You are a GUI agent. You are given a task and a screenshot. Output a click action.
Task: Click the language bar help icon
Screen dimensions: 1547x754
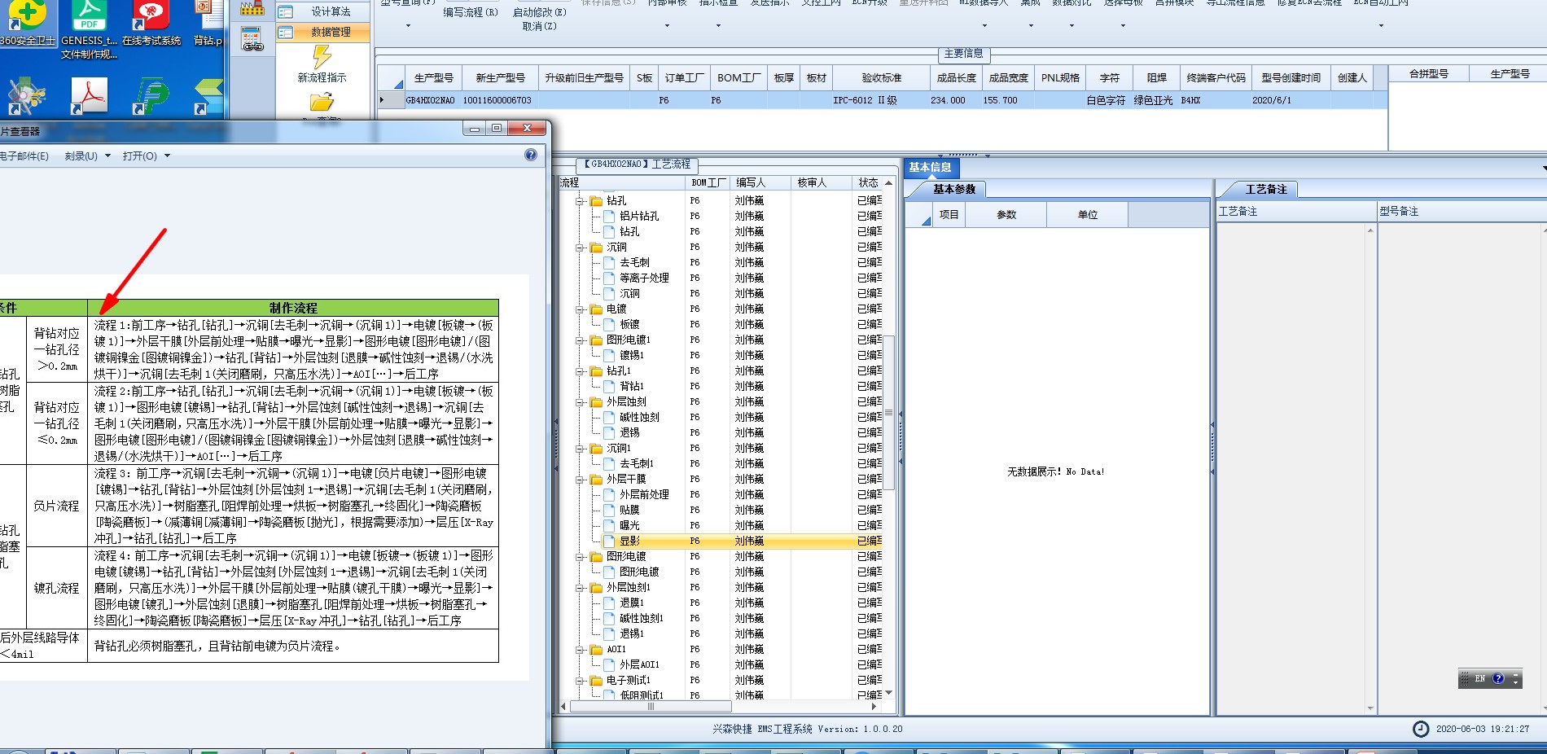pos(1498,678)
